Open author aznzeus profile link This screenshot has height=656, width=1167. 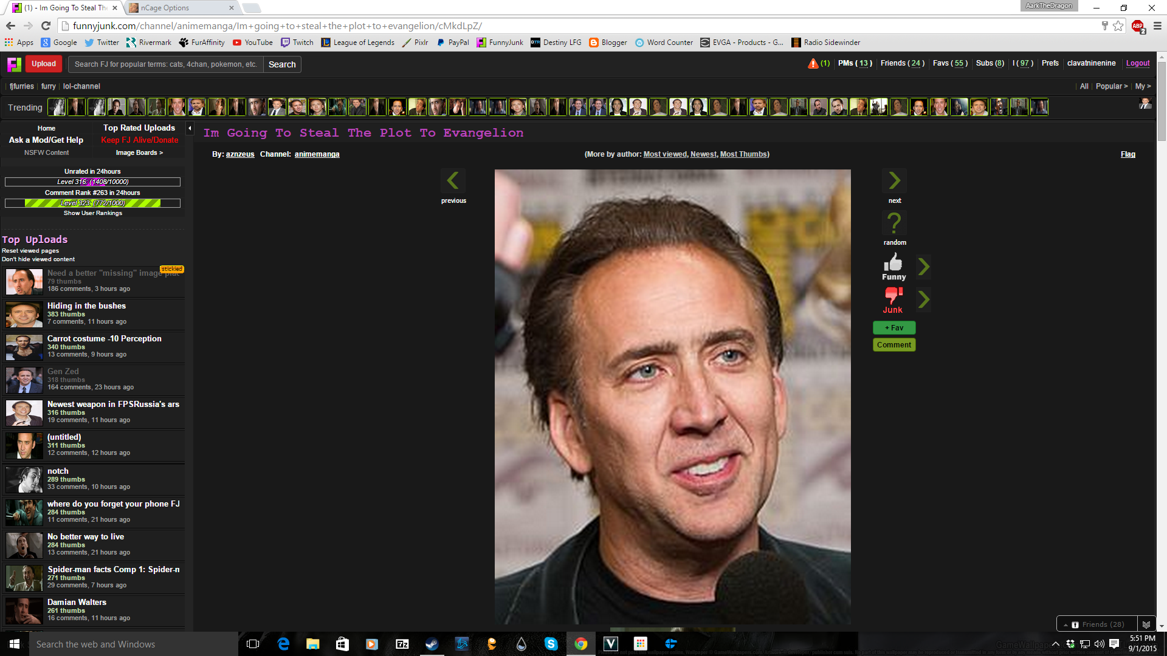coord(240,154)
